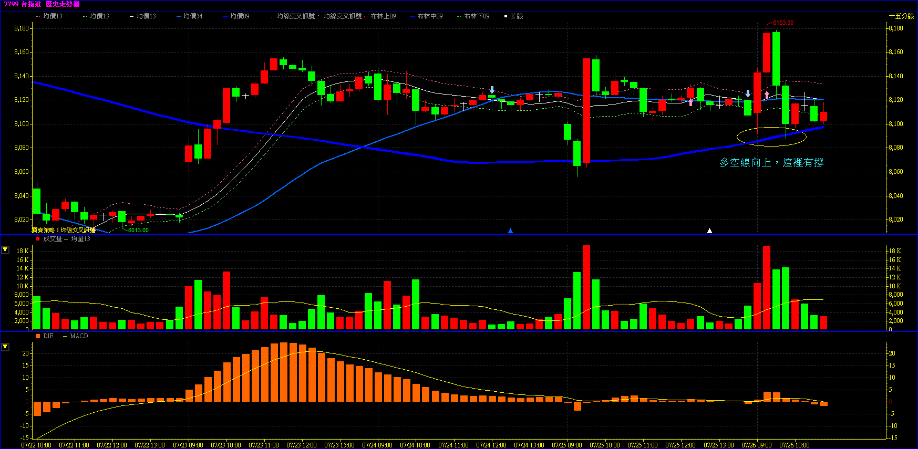Select the 布林上89 legend entry
The width and height of the screenshot is (918, 449).
[x=380, y=16]
